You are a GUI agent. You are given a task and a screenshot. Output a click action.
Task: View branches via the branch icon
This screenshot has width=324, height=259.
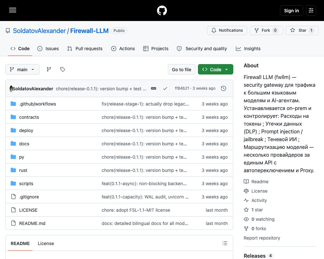pos(49,69)
